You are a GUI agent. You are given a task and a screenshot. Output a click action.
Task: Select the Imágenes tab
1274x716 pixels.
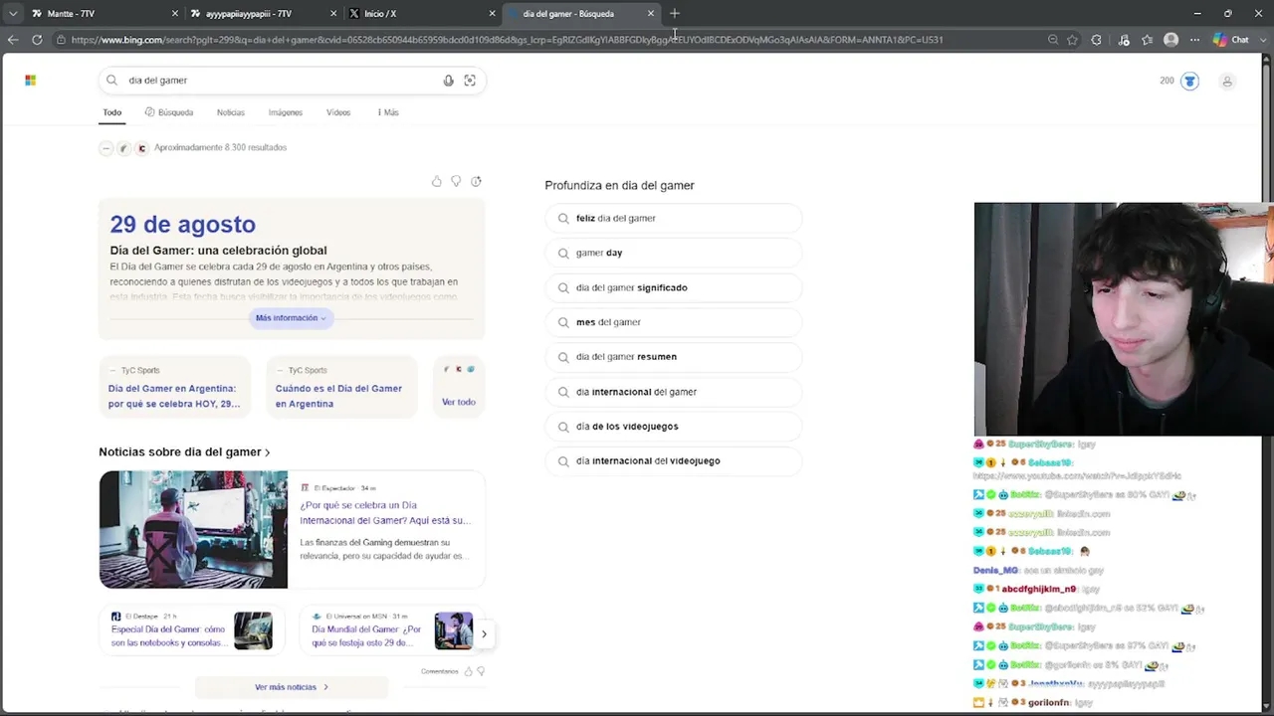285,112
